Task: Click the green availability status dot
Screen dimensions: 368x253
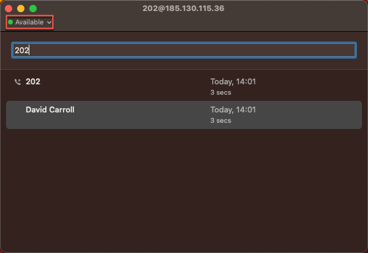Action: pos(10,22)
